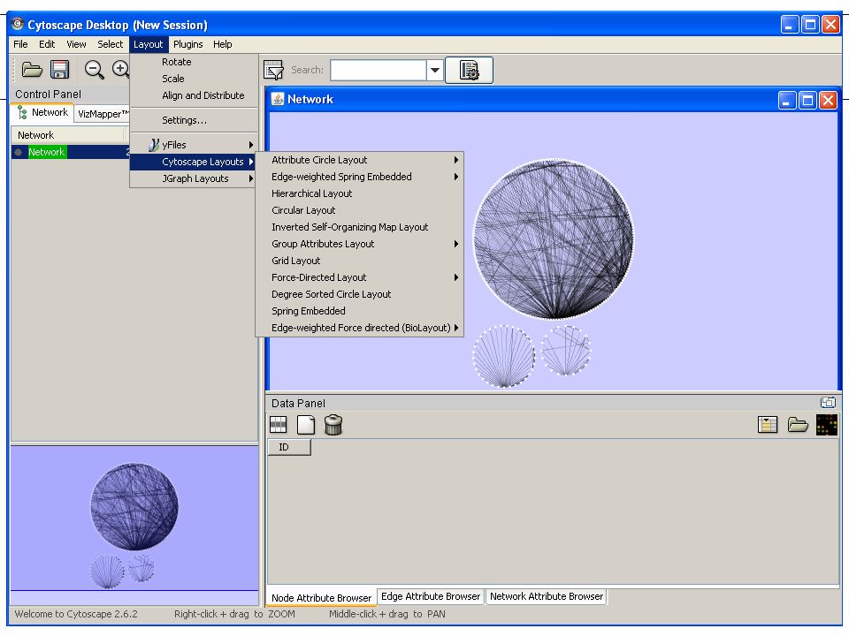Open the File menu
This screenshot has width=849, height=636.
point(20,44)
